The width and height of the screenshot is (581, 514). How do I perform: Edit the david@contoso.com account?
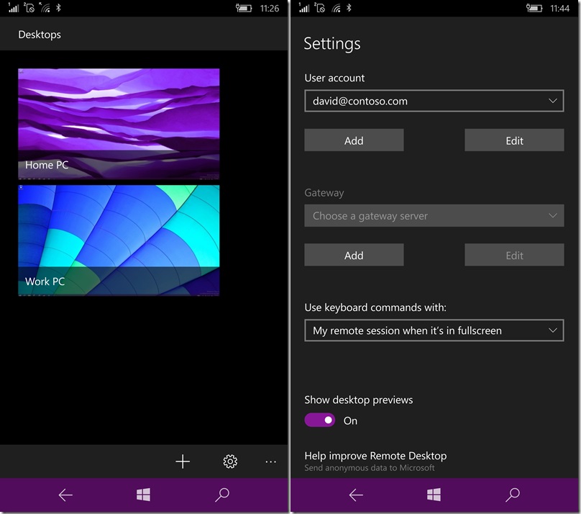pyautogui.click(x=514, y=140)
